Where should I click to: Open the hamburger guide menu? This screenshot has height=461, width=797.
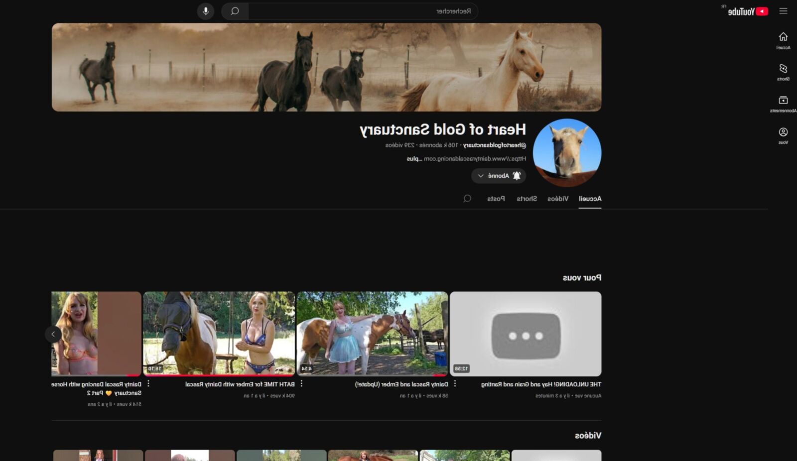coord(783,11)
